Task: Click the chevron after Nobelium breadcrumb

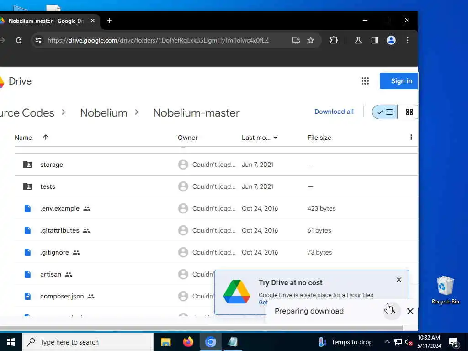Action: tap(137, 112)
